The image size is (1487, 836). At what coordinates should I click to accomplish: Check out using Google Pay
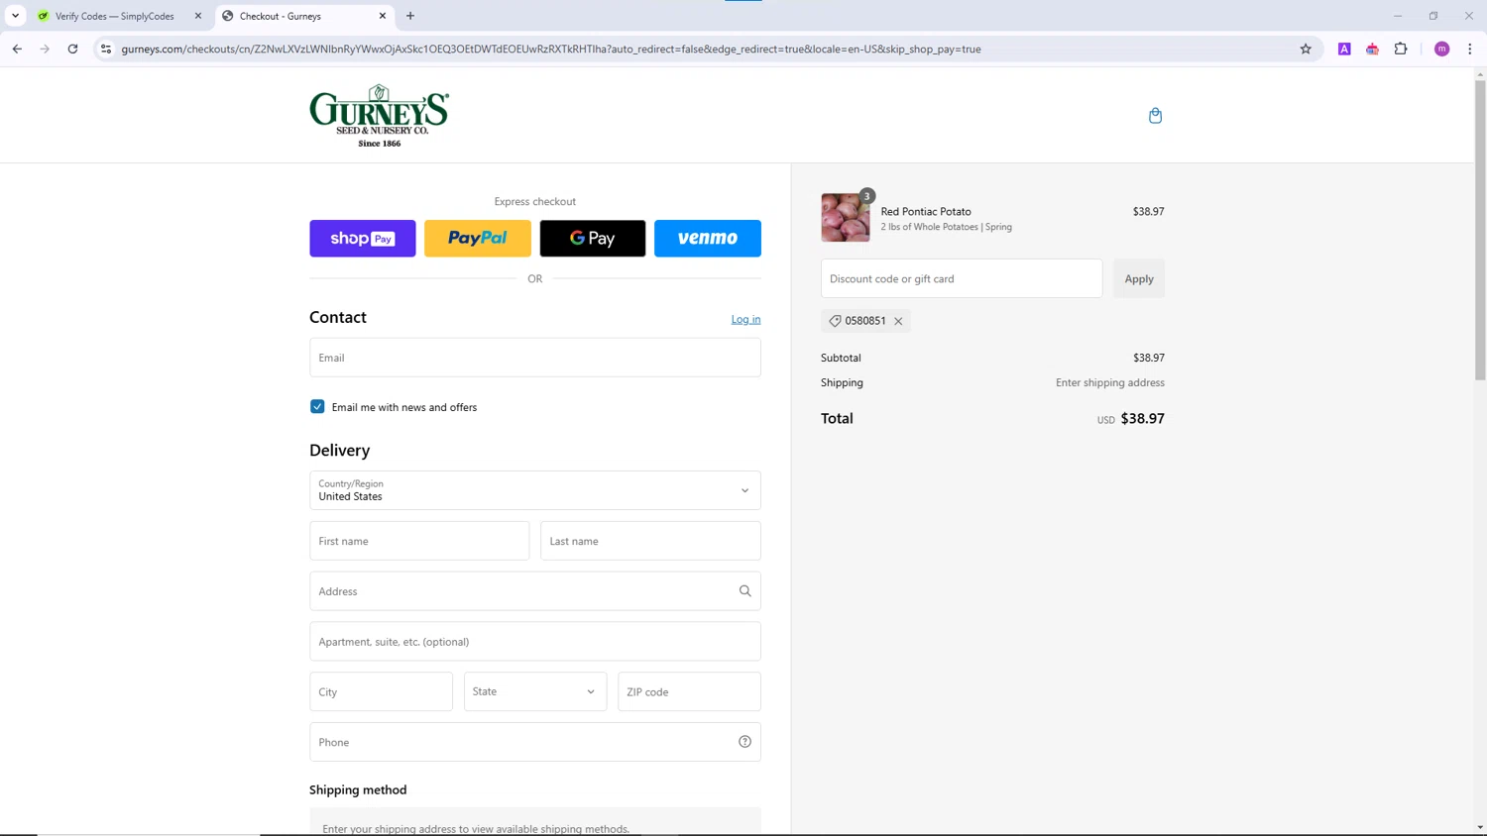pyautogui.click(x=593, y=239)
